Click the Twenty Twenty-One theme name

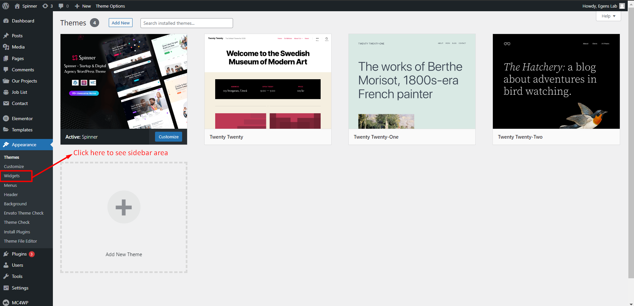pos(376,137)
